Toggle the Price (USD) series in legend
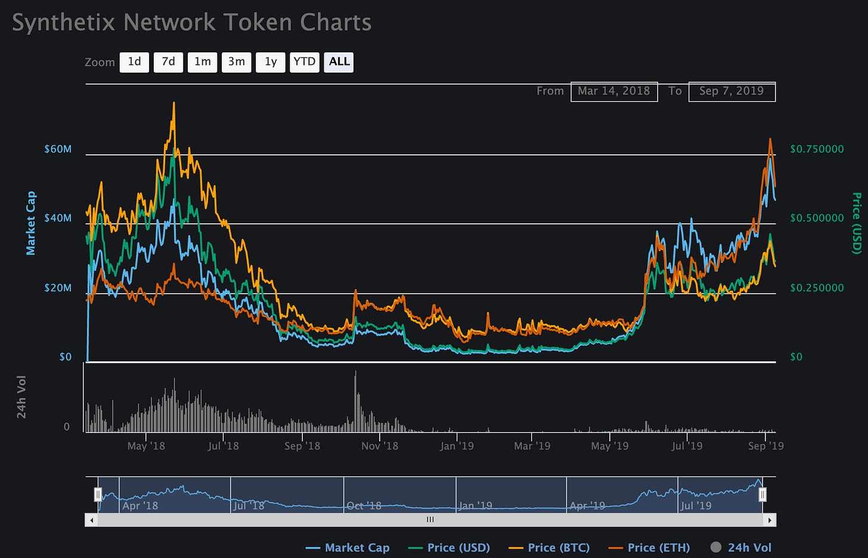The height and width of the screenshot is (558, 868). [449, 547]
